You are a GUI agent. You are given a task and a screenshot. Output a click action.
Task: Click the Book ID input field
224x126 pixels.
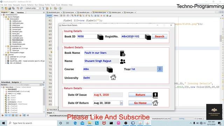coord(87,36)
